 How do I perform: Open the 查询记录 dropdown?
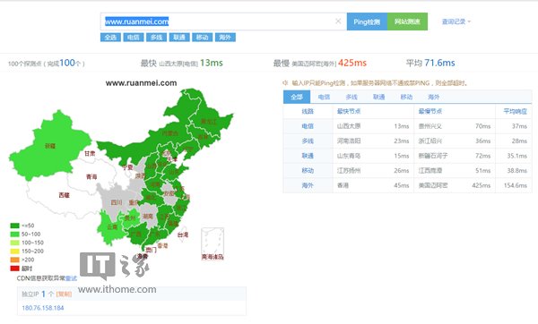point(456,21)
